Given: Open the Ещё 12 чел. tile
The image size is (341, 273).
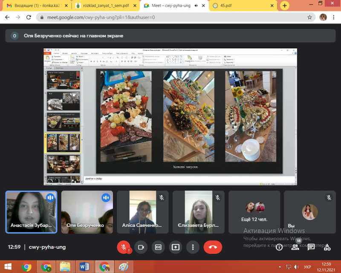Looking at the screenshot, I should [x=254, y=212].
